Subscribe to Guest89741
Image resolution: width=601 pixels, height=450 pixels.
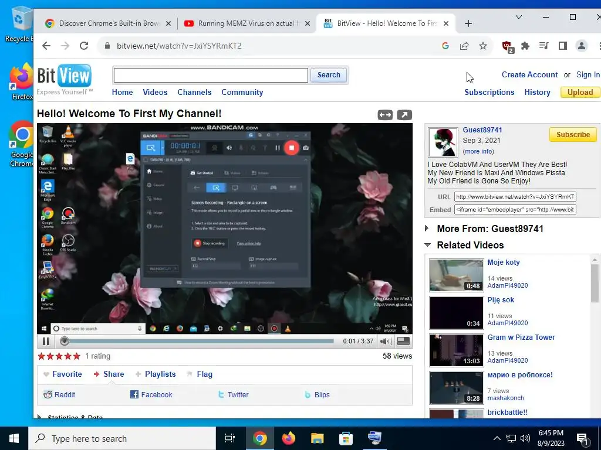point(573,135)
